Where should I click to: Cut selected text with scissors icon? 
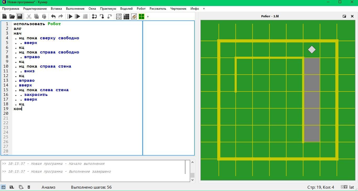point(29,17)
